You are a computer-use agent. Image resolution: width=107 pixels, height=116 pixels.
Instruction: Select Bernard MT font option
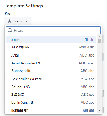(x=51, y=110)
